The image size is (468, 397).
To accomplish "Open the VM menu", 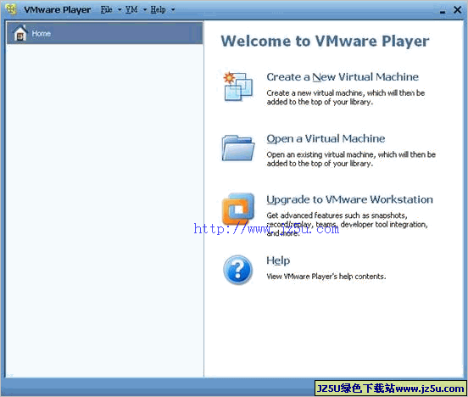I will pyautogui.click(x=131, y=9).
